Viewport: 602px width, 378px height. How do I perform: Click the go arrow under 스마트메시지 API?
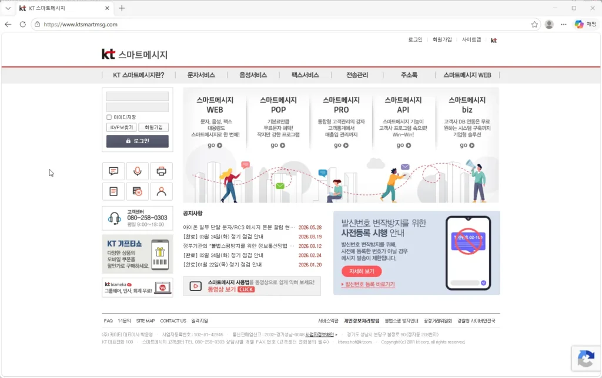pyautogui.click(x=403, y=146)
